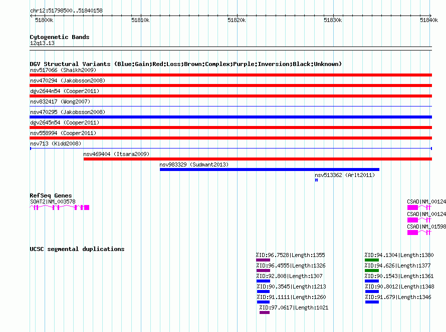Click the 51840k ruler tick label
This screenshot has width=446, height=332.
tap(429, 20)
